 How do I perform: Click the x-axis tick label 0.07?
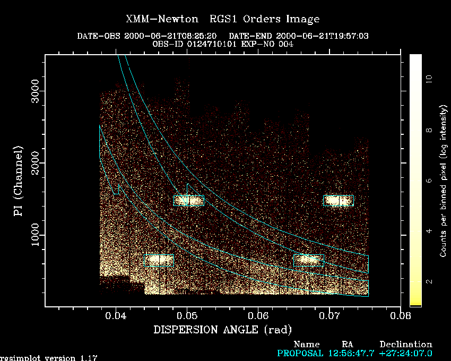329,316
